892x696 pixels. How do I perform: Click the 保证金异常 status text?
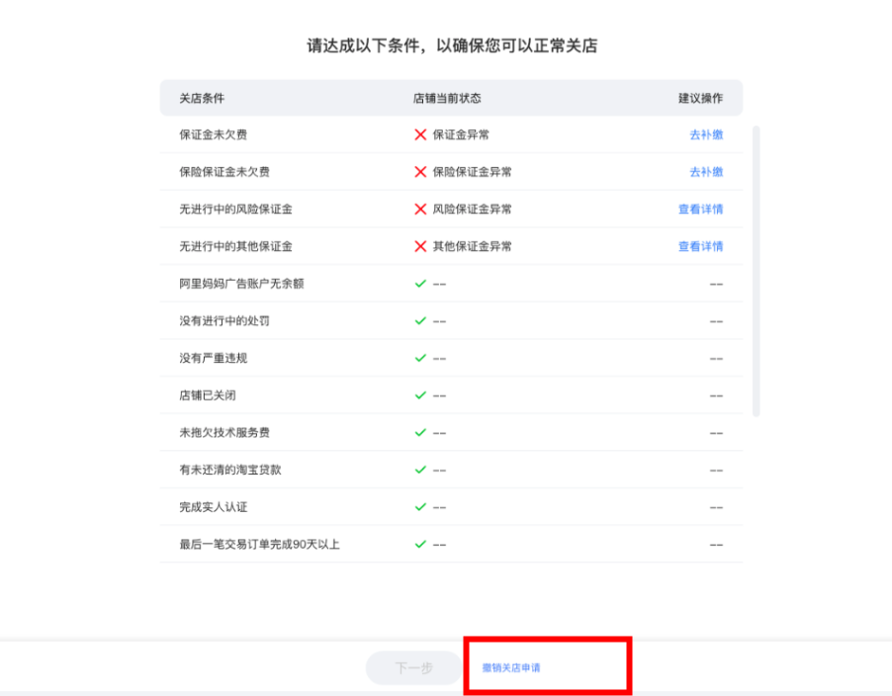point(461,134)
